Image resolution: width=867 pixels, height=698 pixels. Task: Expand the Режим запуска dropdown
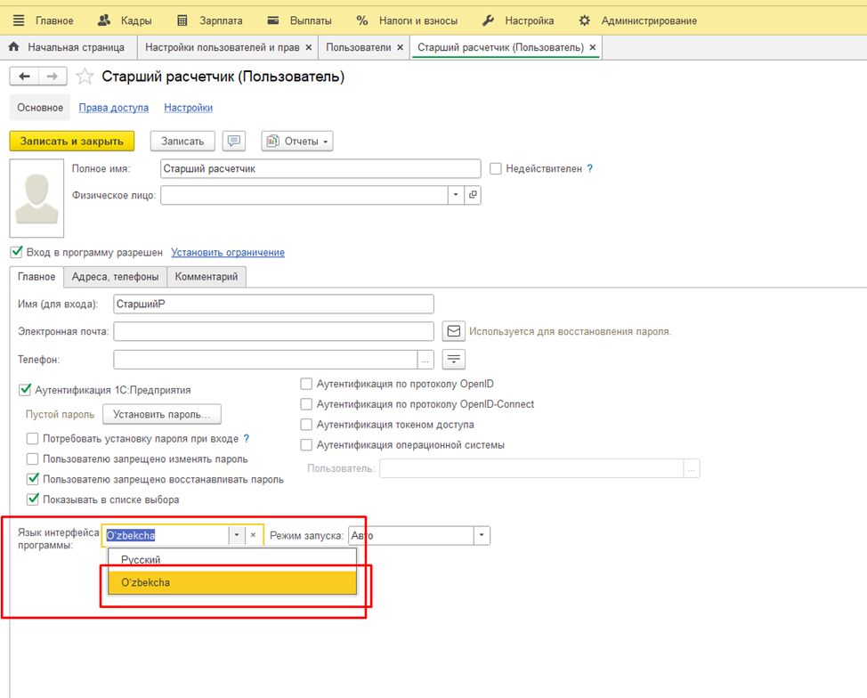tap(482, 535)
